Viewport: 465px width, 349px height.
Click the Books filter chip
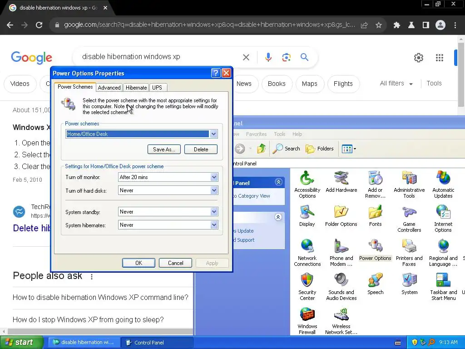point(277,84)
